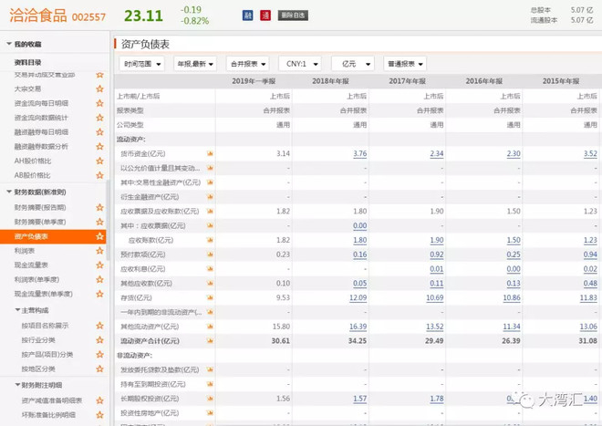Screen dimensions: 602x426
Task: Select 资料目录 in the sidebar
Action: 27,62
